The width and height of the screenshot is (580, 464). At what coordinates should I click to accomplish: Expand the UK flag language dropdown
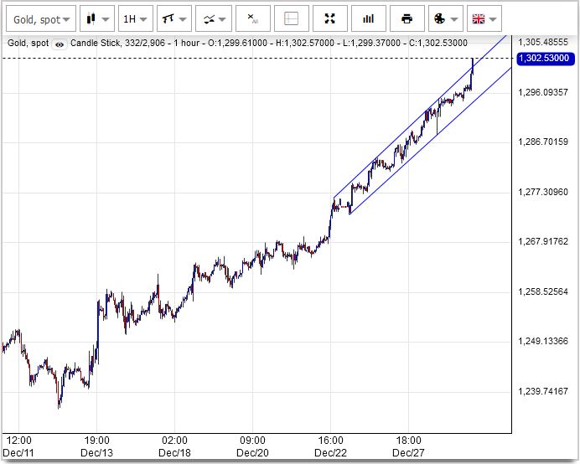484,18
